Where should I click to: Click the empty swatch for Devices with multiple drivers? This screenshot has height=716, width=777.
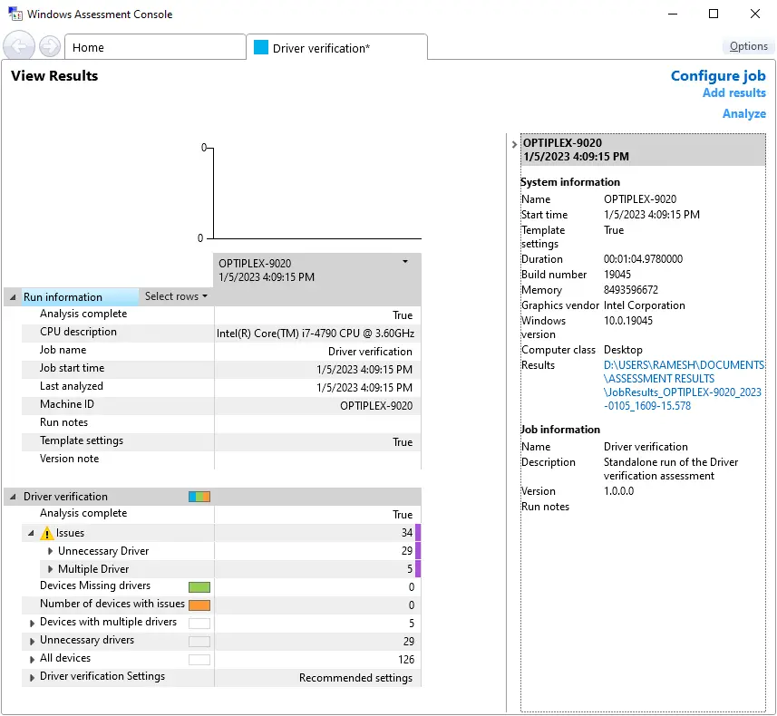(199, 624)
